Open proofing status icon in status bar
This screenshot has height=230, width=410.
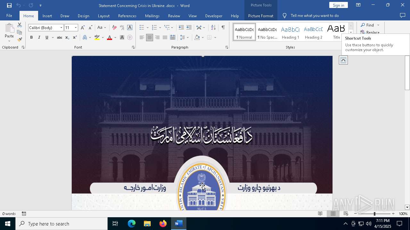click(x=24, y=214)
